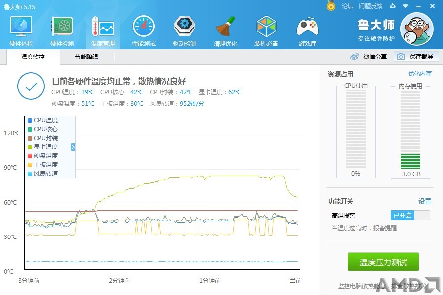The image size is (443, 295).
Task: Click the 鲁大师 mascot avatar
Action: point(417,29)
